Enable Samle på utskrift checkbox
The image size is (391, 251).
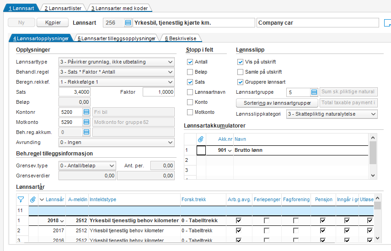coord(241,72)
